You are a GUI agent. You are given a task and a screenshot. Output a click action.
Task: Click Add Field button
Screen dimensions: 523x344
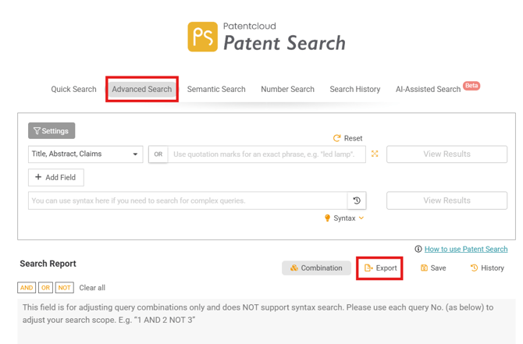point(55,177)
